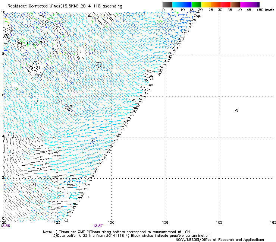276x242 pixels.
Task: Click the '156' longitude axis label
Action: tap(111, 223)
